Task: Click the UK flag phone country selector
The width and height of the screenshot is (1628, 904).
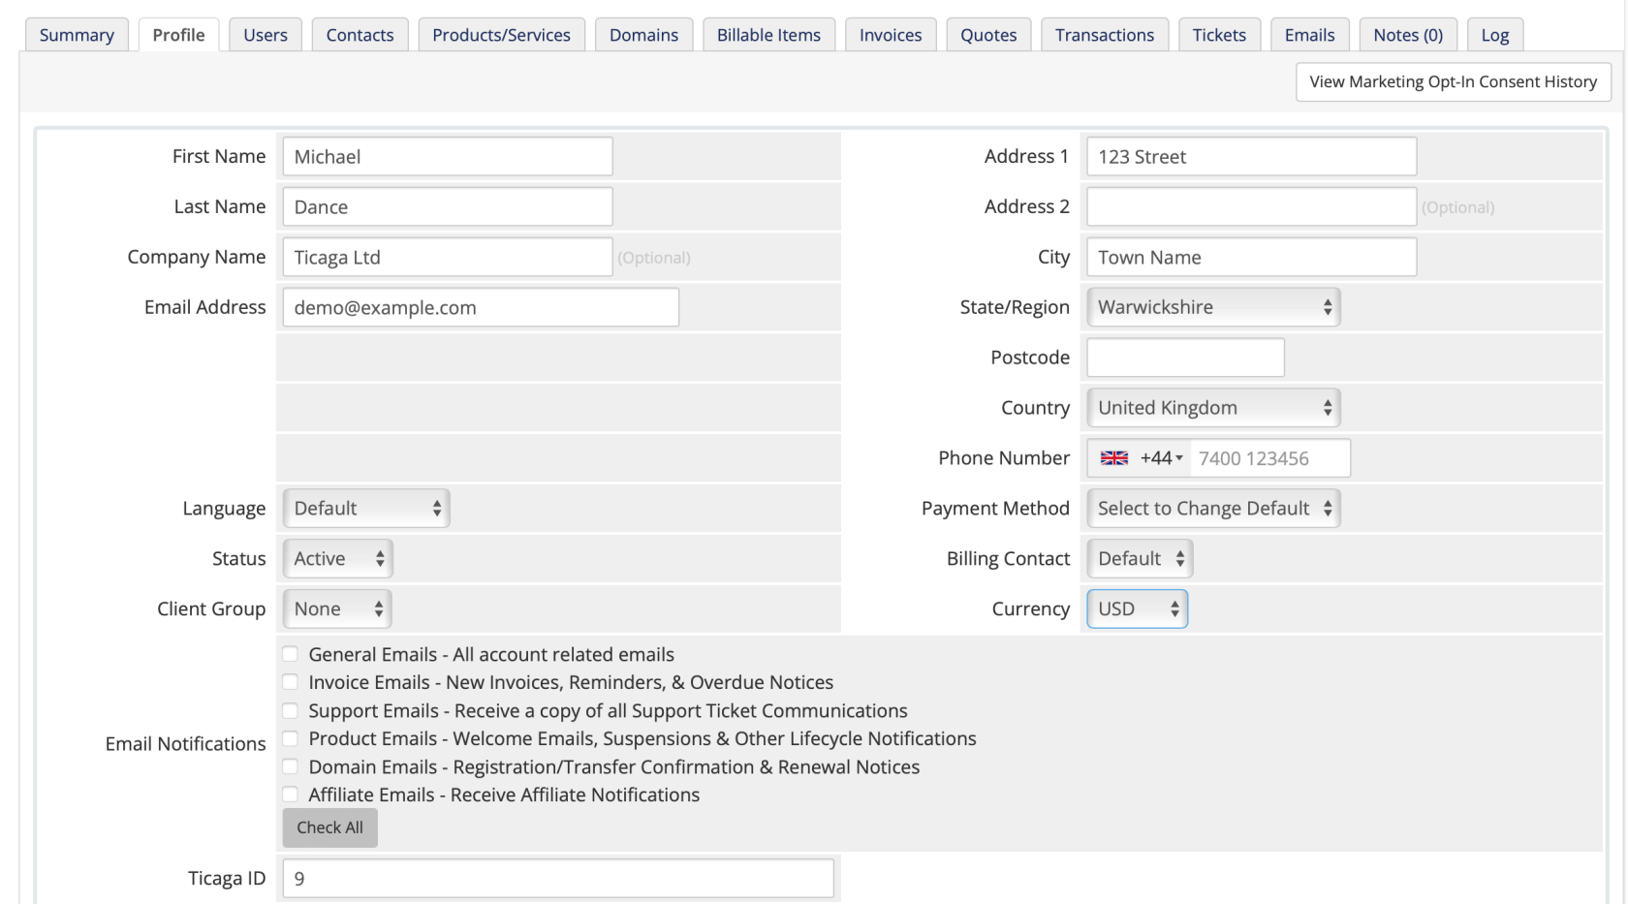Action: point(1140,458)
